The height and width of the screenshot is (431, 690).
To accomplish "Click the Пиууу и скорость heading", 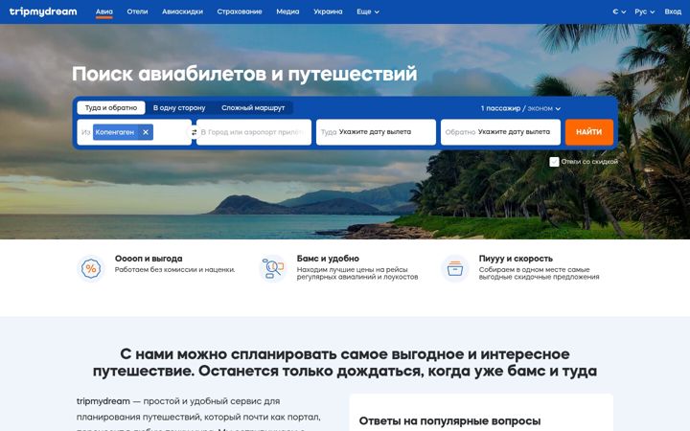I will [516, 259].
